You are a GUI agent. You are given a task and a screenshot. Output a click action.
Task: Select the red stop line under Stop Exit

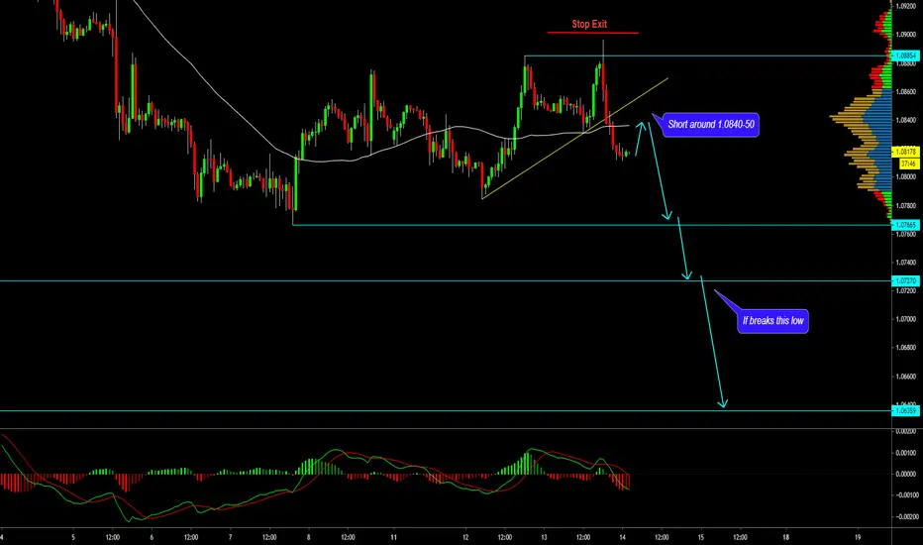tap(593, 33)
